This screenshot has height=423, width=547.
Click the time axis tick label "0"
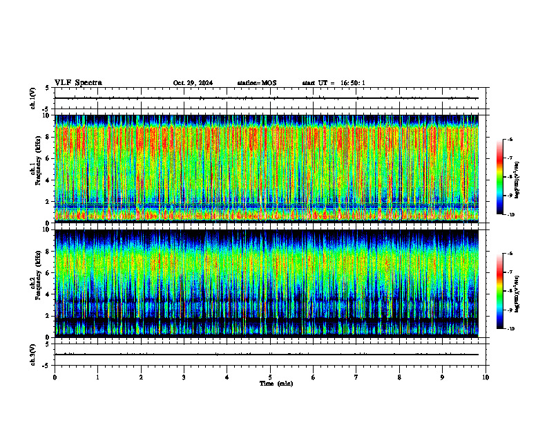pos(55,377)
